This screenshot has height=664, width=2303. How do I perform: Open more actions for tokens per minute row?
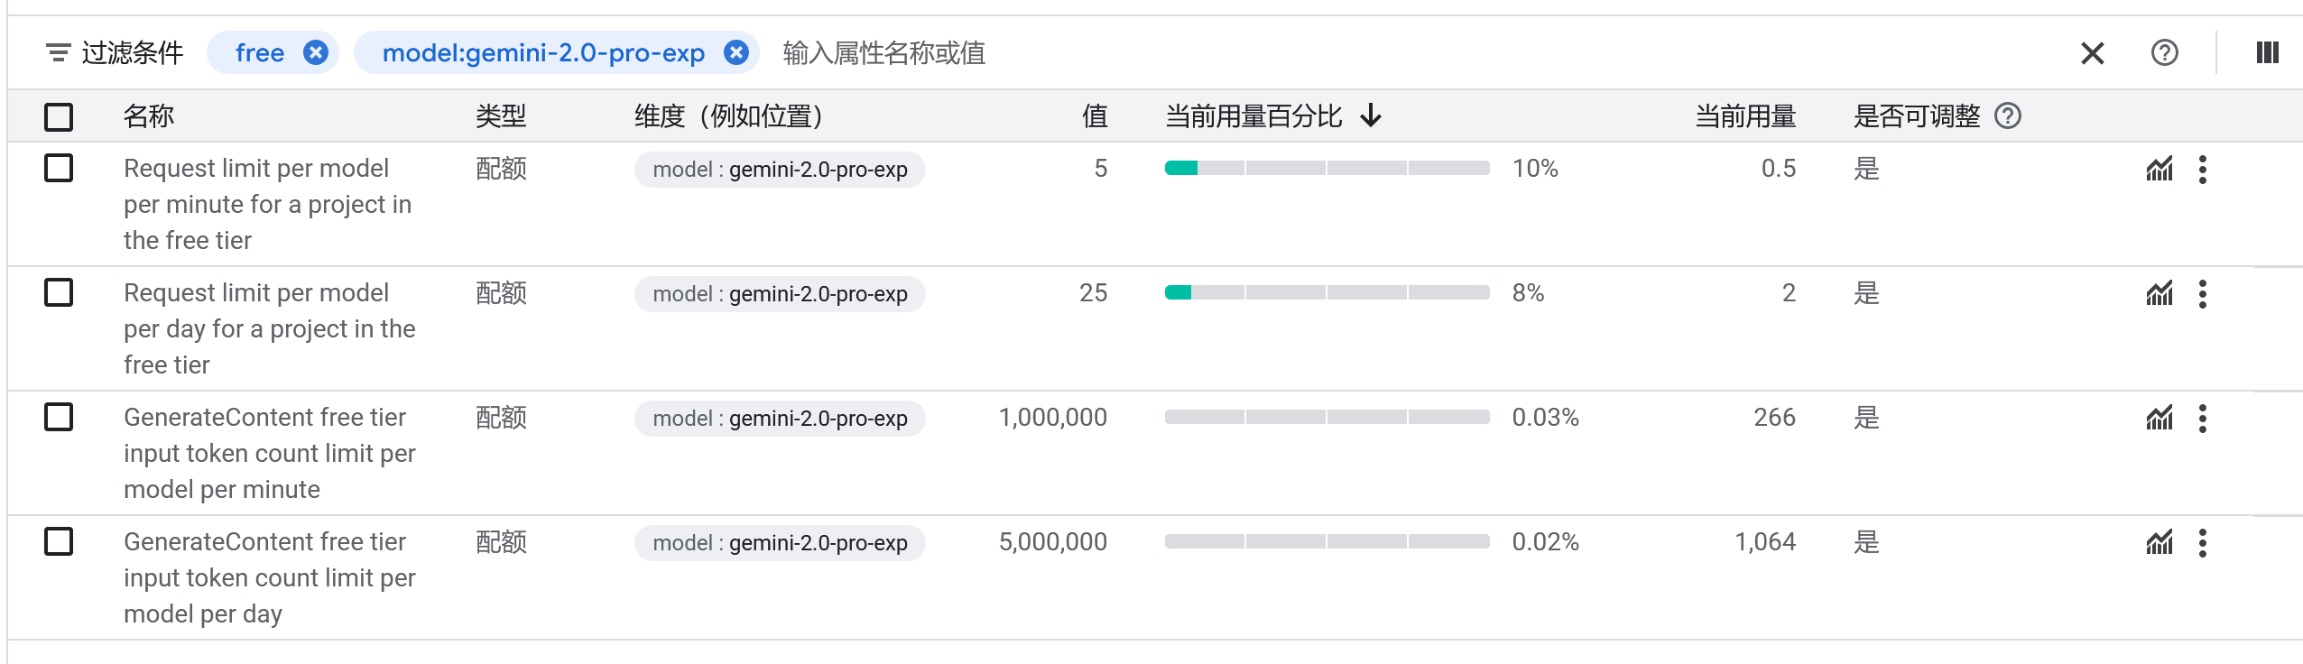point(2203,419)
